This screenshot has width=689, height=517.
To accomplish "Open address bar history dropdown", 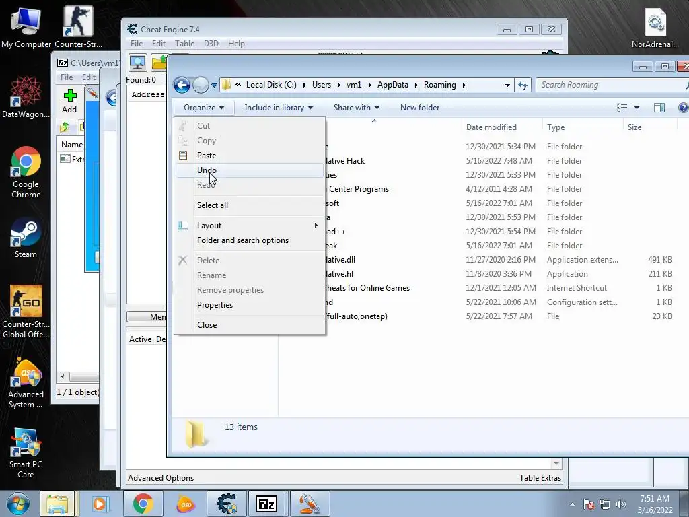I will [x=507, y=85].
